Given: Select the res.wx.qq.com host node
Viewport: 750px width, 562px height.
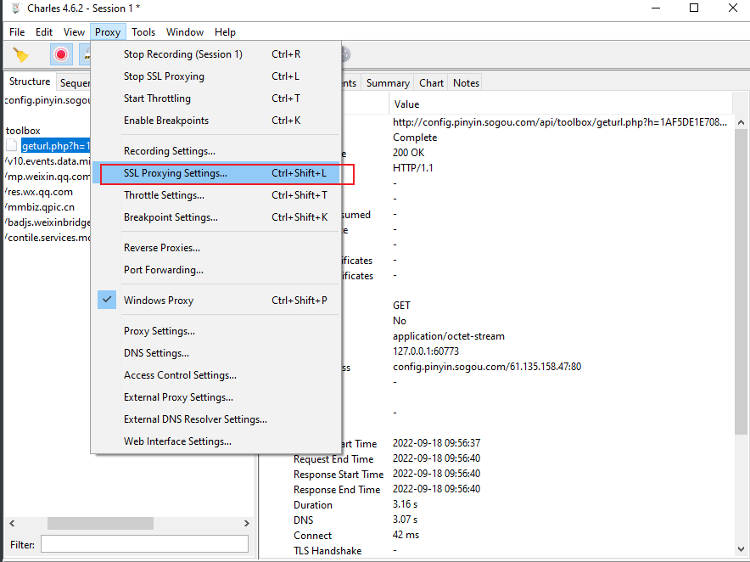Looking at the screenshot, I should [x=40, y=192].
